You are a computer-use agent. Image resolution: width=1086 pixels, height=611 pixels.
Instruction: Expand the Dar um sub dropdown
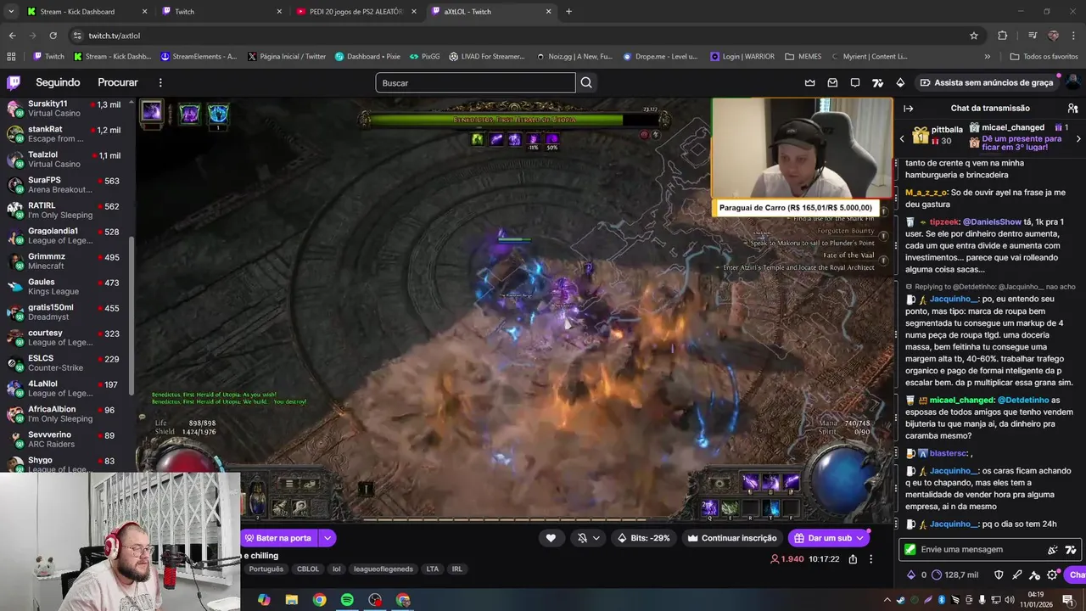point(860,538)
